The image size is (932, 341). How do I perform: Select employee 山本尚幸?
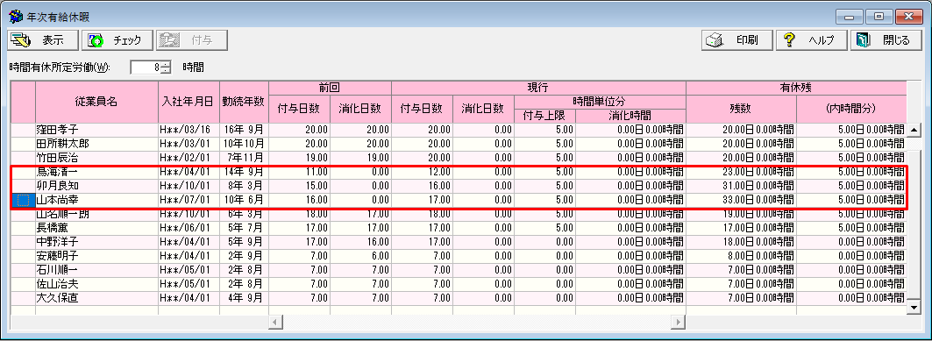point(97,200)
